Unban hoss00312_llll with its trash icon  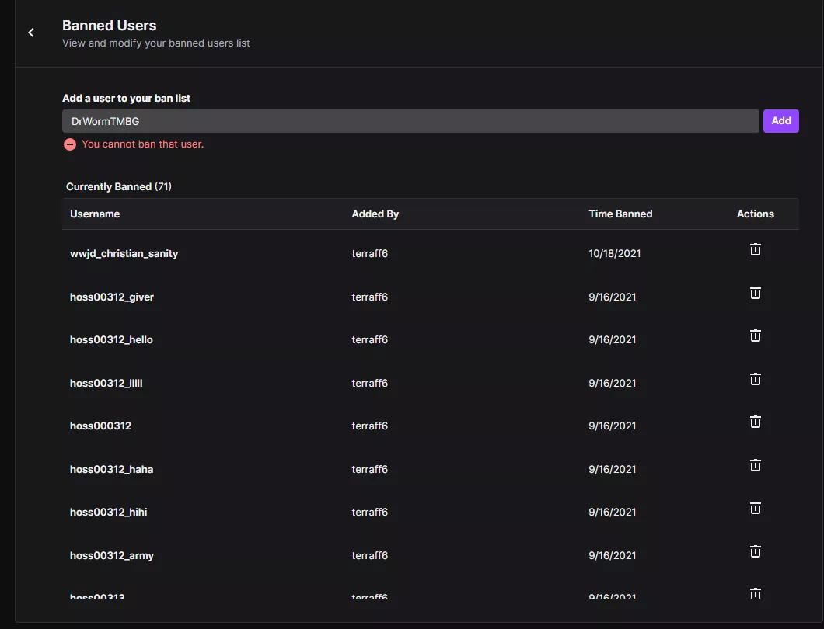click(x=755, y=379)
